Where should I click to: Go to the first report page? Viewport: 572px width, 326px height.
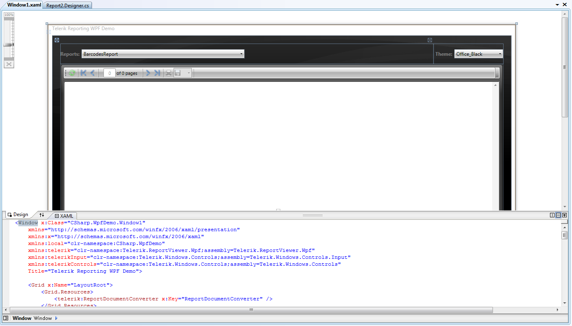point(84,73)
